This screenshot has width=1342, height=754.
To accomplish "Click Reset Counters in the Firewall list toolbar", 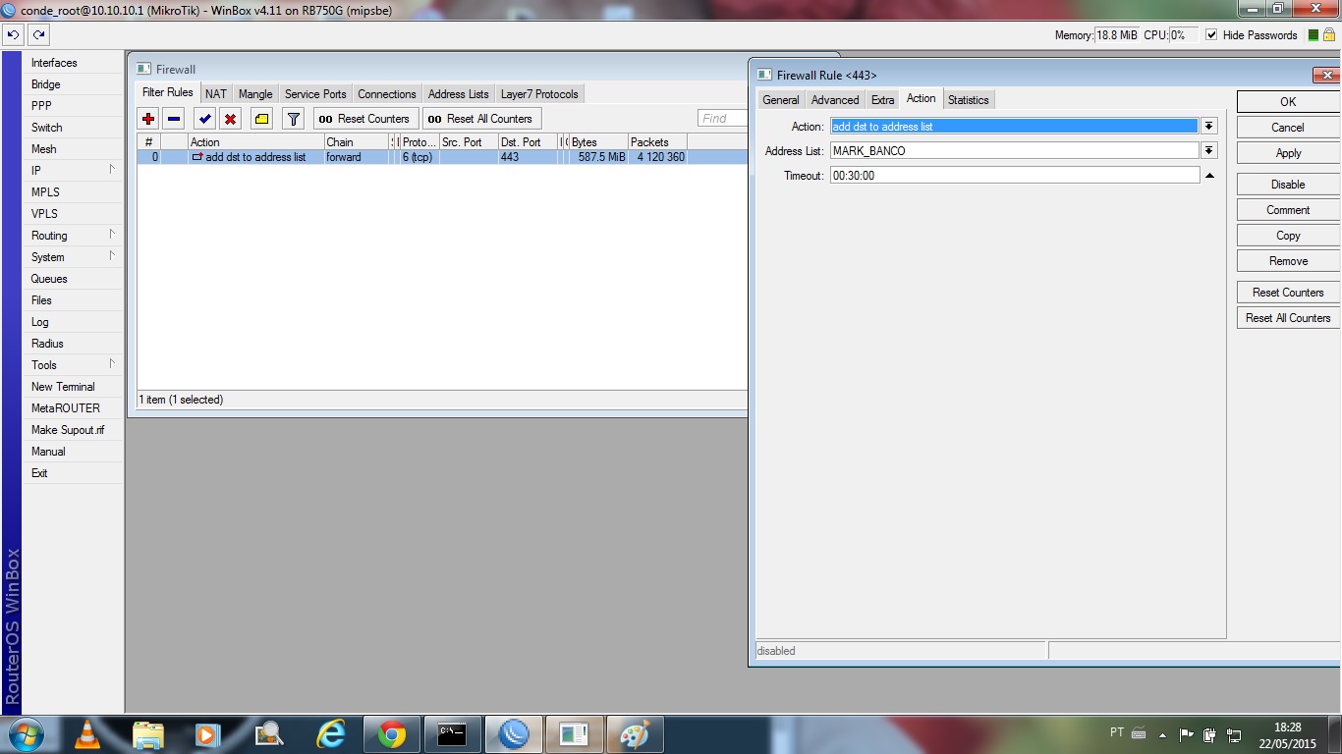I will click(366, 119).
